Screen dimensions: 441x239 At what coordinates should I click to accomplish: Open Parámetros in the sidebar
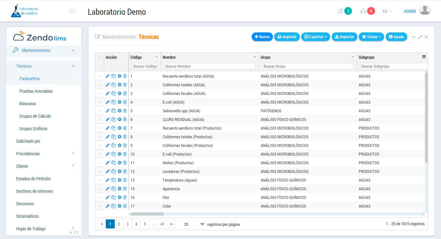(x=30, y=79)
